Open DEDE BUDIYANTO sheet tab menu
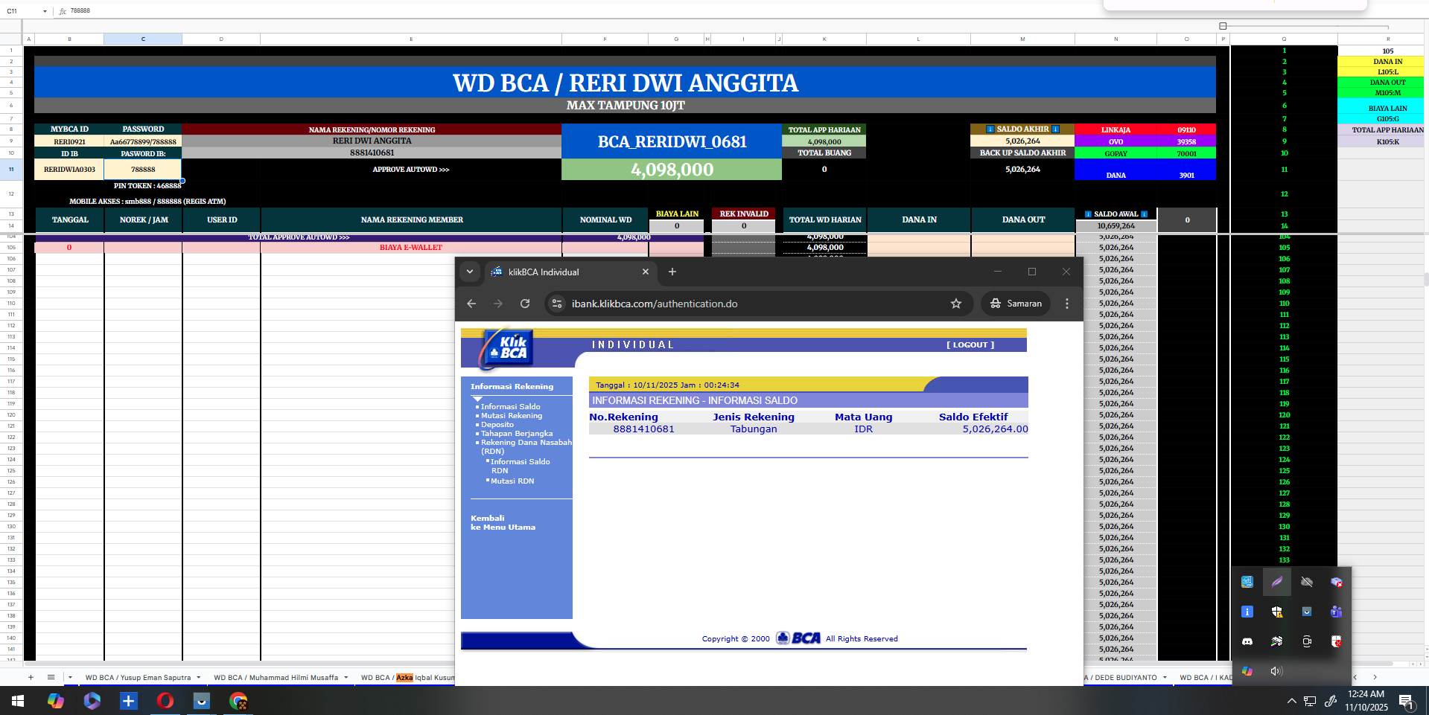The width and height of the screenshot is (1429, 715). (x=1165, y=677)
